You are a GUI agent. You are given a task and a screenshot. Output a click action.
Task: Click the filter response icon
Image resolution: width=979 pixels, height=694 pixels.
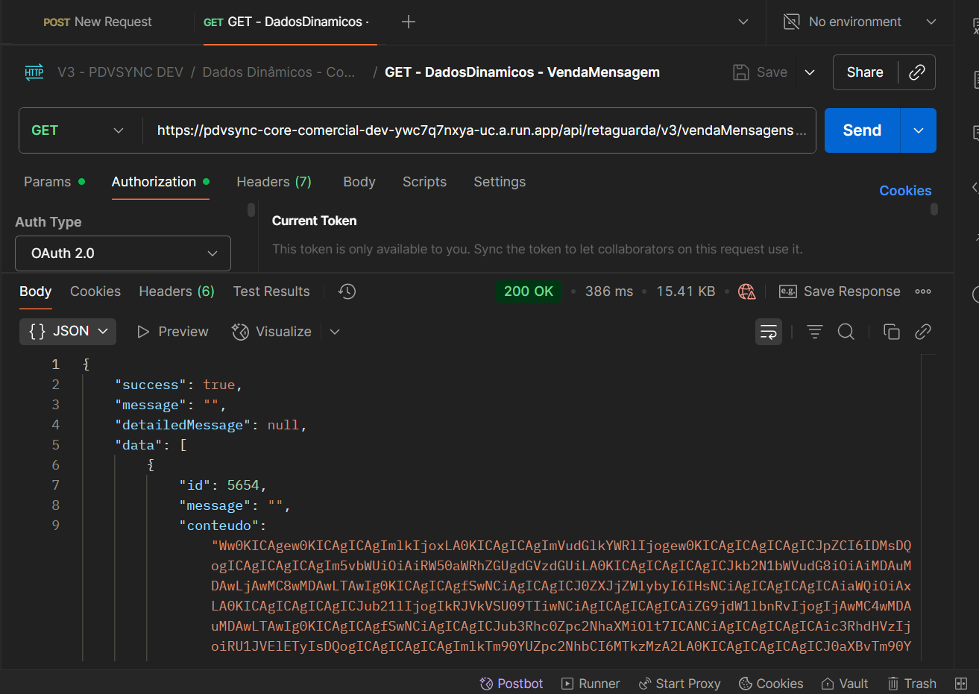click(x=815, y=332)
